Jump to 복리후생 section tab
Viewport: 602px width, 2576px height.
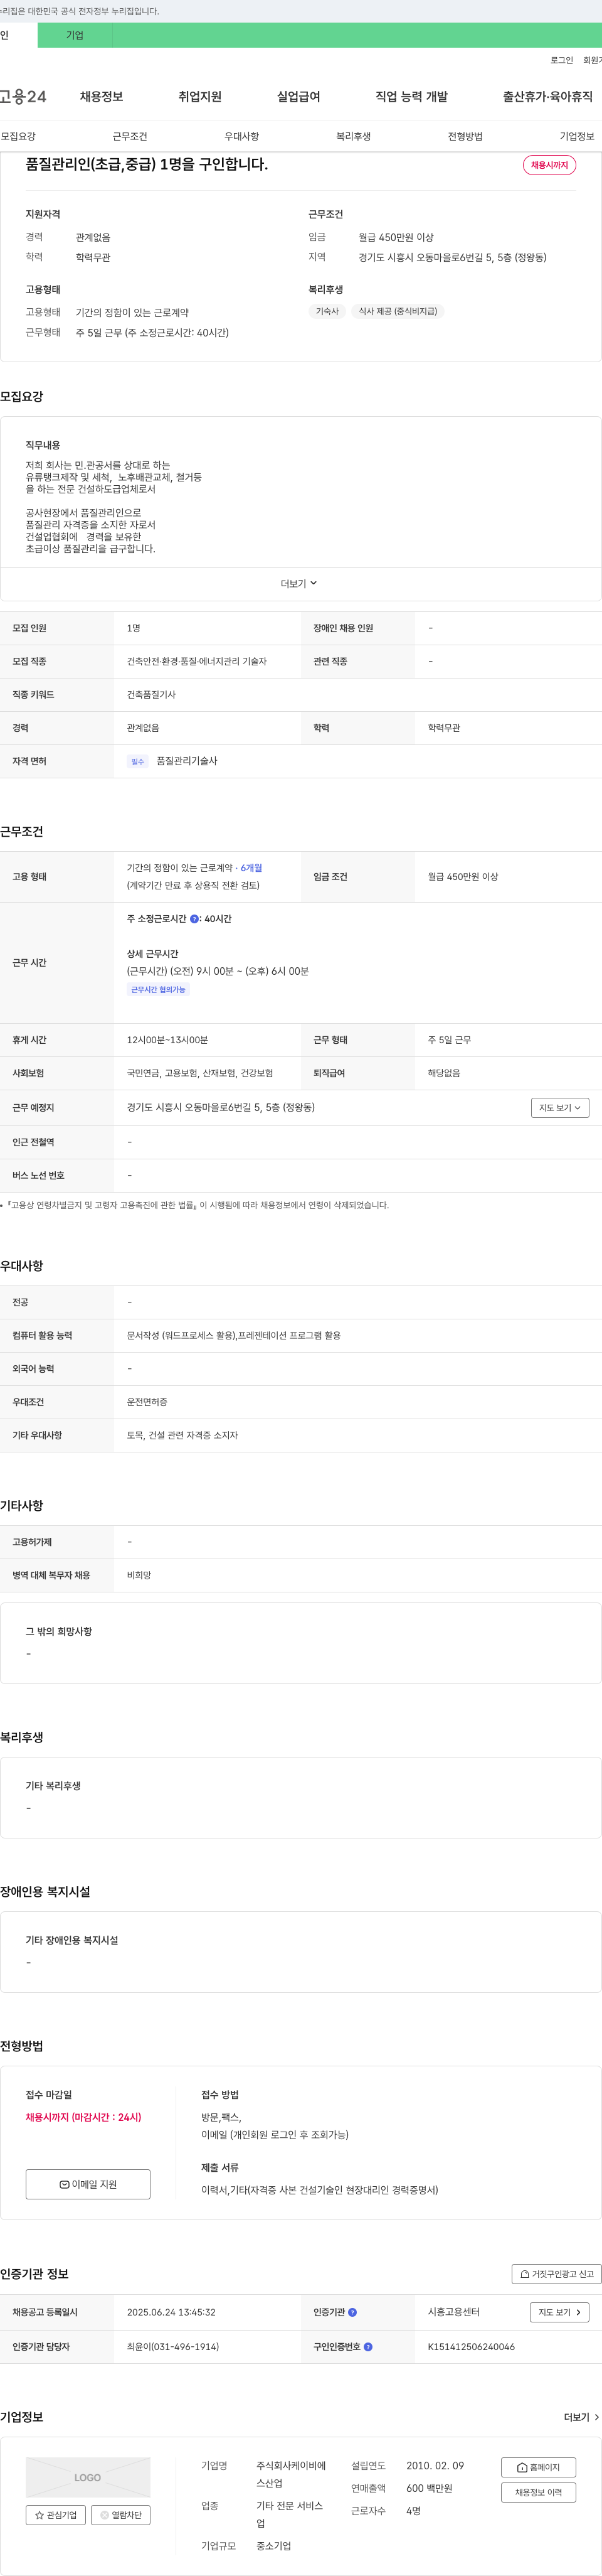click(x=354, y=136)
